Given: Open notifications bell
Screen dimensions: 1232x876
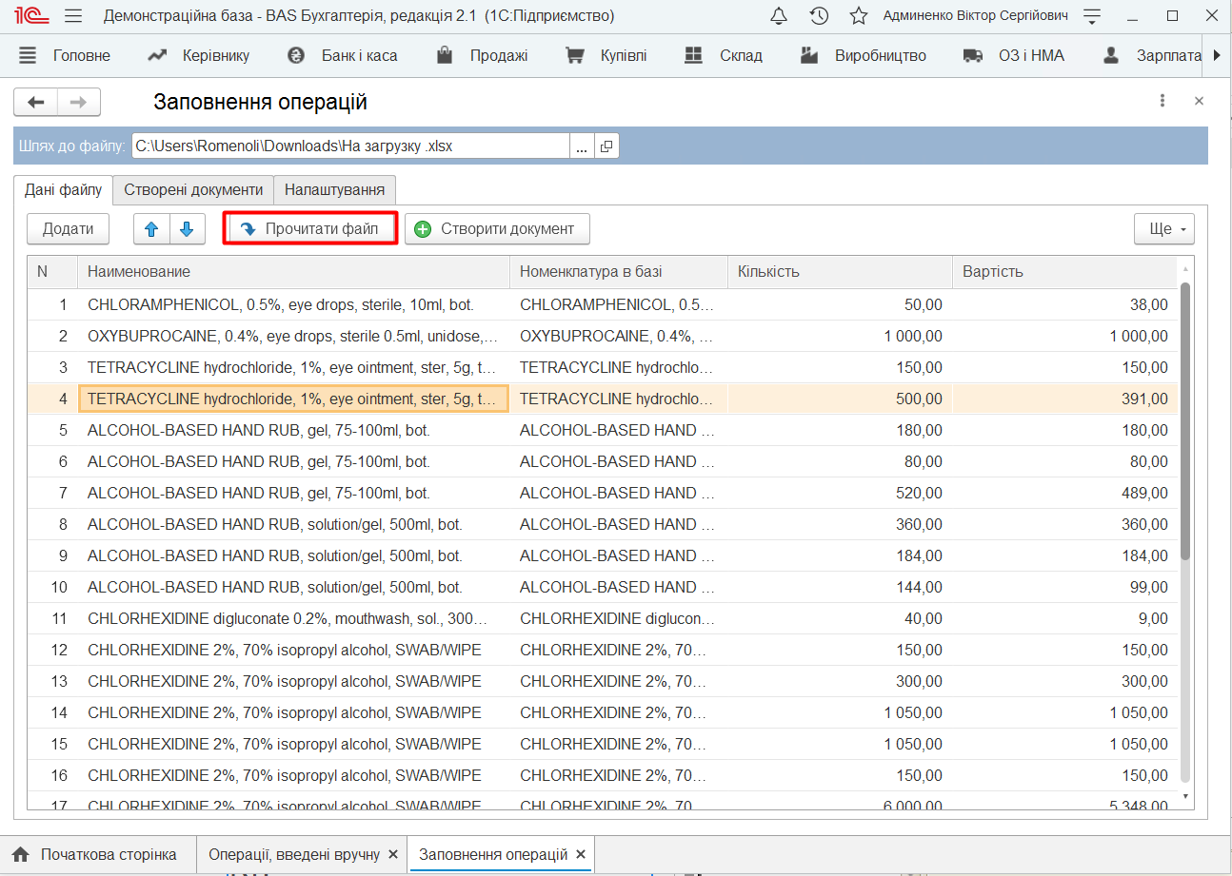Looking at the screenshot, I should pyautogui.click(x=779, y=16).
